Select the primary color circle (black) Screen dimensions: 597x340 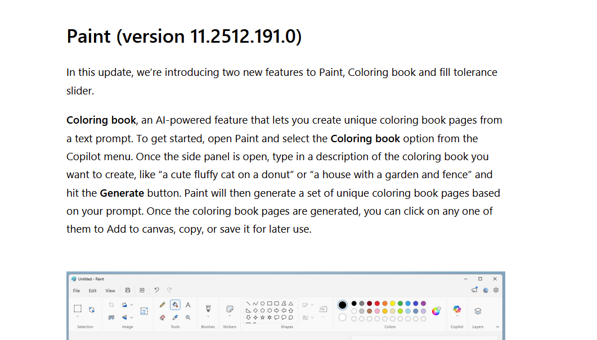(x=342, y=305)
